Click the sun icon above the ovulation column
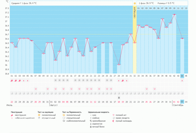The image size is (196, 133). click(x=135, y=3)
